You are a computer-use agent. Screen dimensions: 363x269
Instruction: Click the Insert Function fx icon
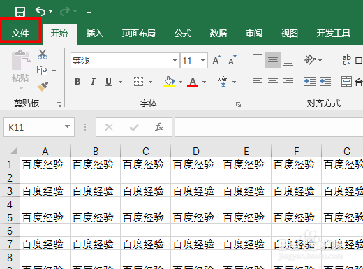159,127
